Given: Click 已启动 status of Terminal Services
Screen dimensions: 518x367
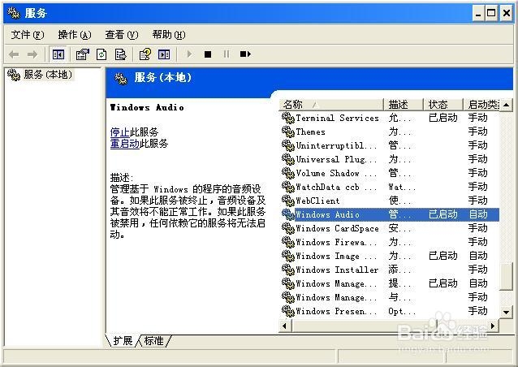Looking at the screenshot, I should click(x=443, y=118).
